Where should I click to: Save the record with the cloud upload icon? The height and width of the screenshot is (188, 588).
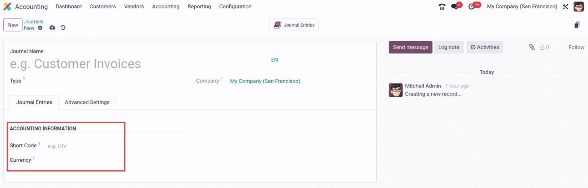coord(52,28)
